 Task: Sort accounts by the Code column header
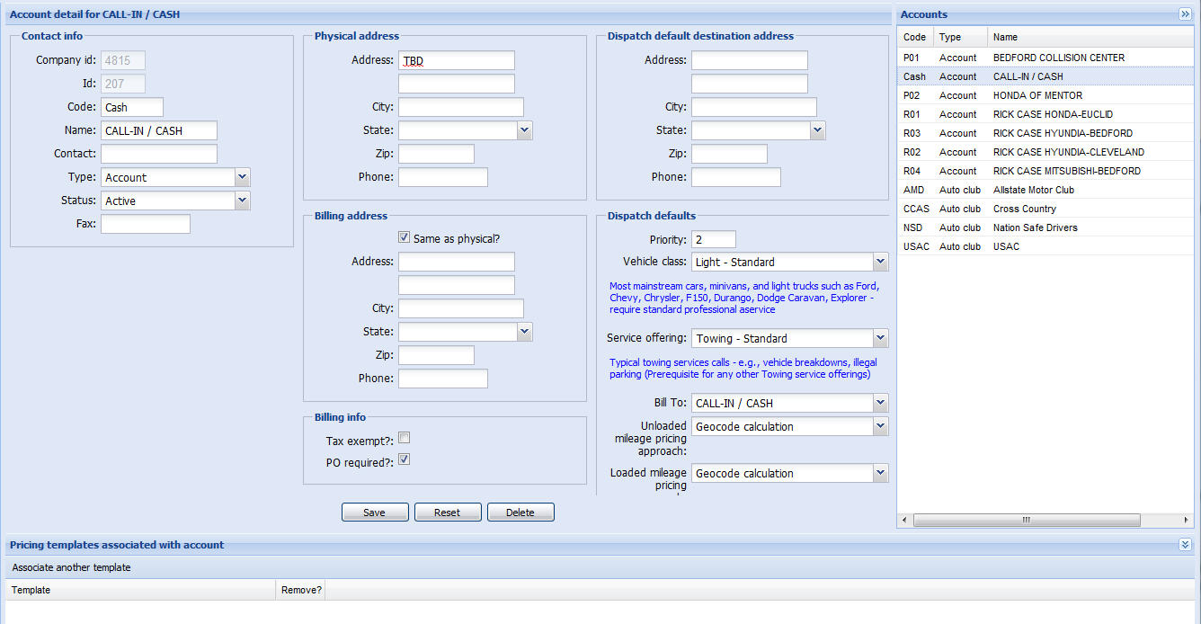[x=915, y=37]
